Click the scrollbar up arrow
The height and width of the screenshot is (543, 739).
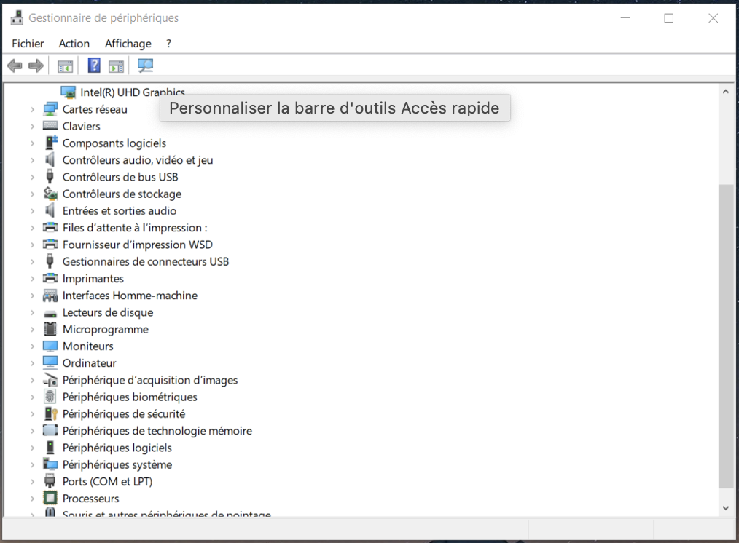(x=725, y=92)
